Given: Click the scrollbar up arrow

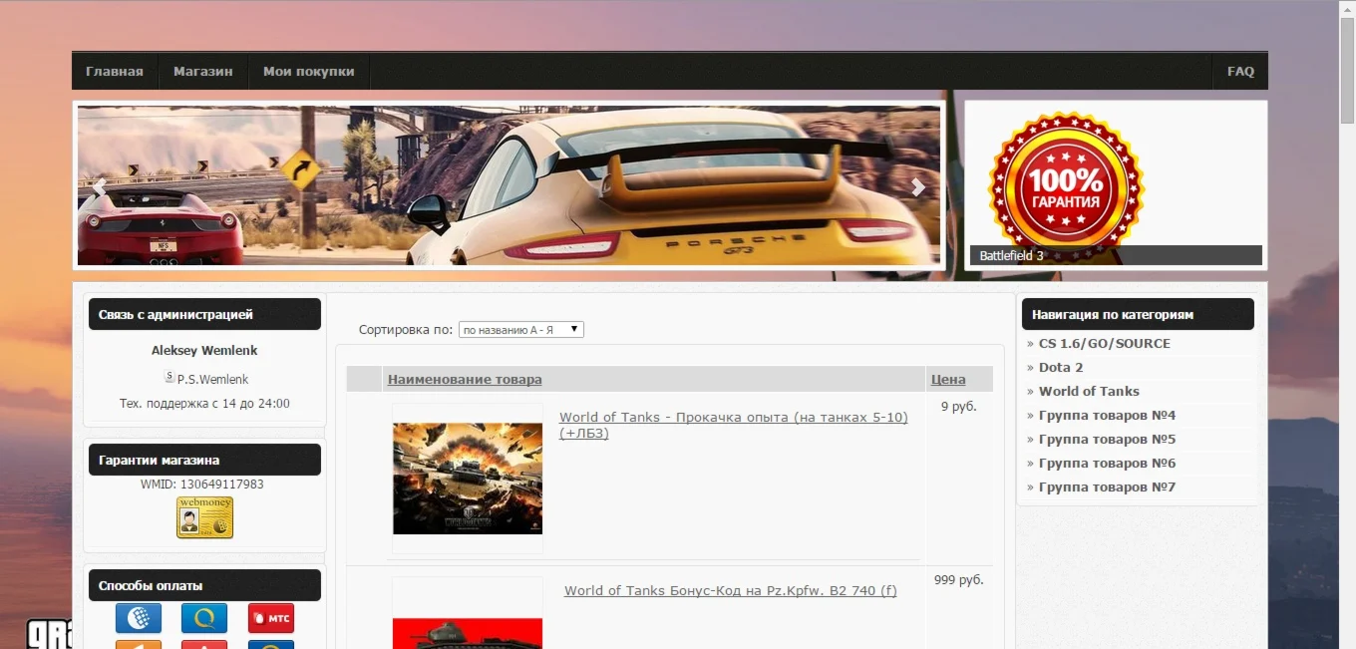Looking at the screenshot, I should 1347,7.
